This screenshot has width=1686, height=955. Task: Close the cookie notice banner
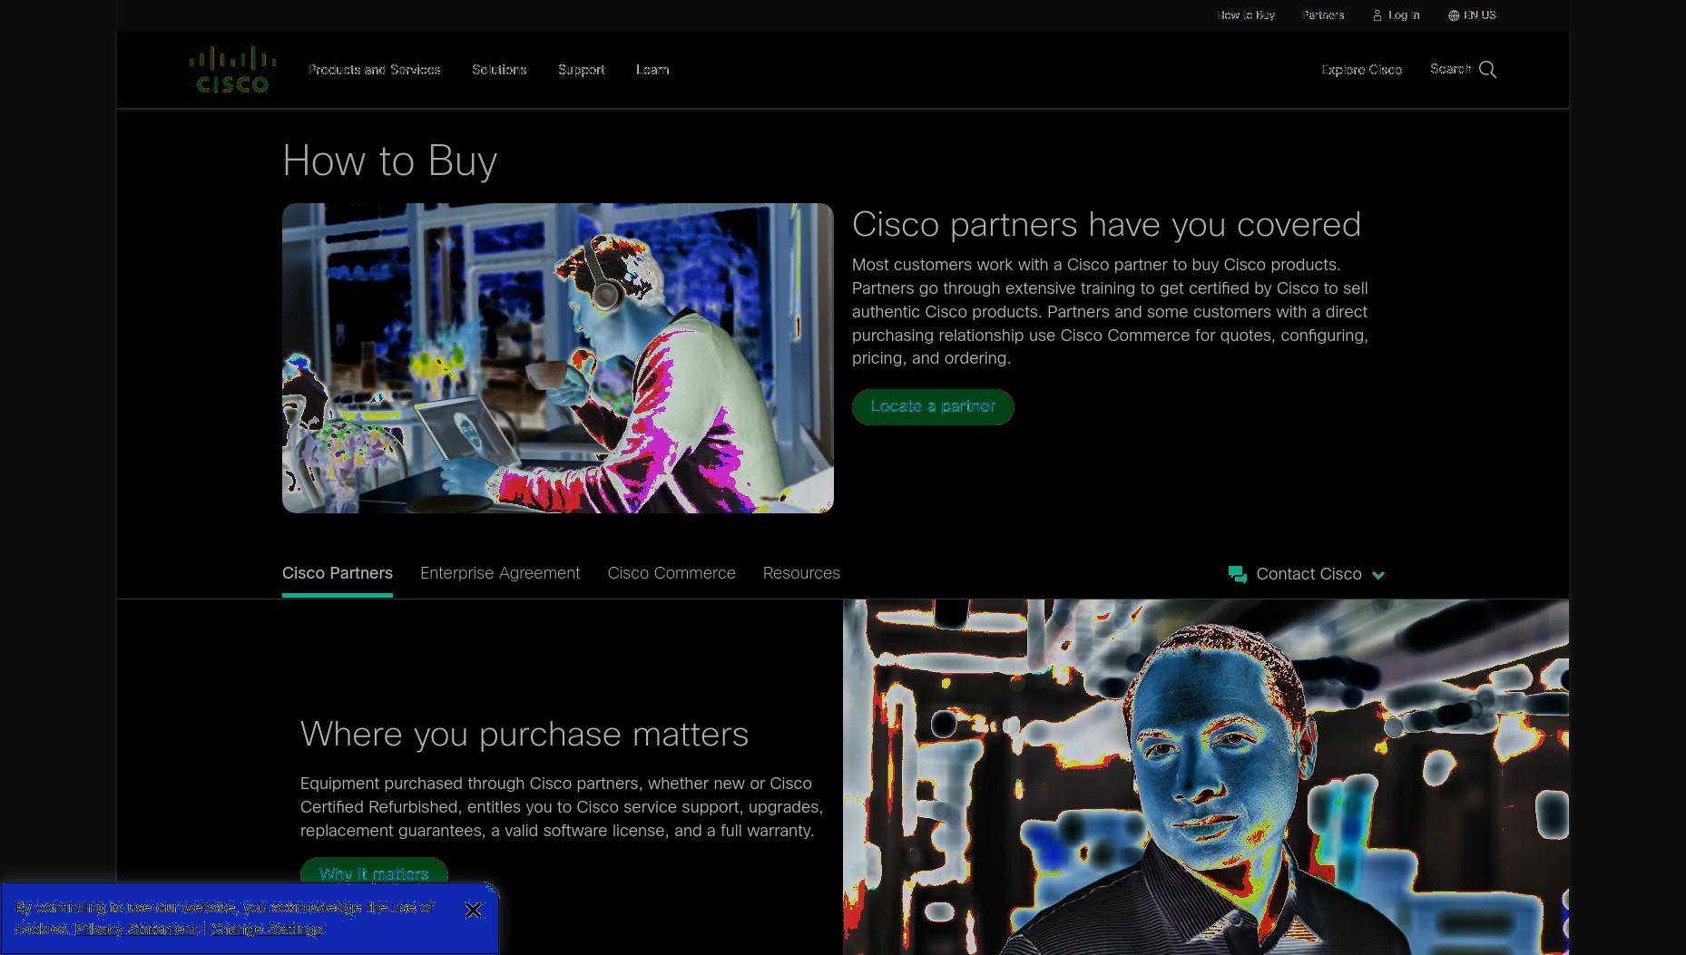tap(473, 910)
